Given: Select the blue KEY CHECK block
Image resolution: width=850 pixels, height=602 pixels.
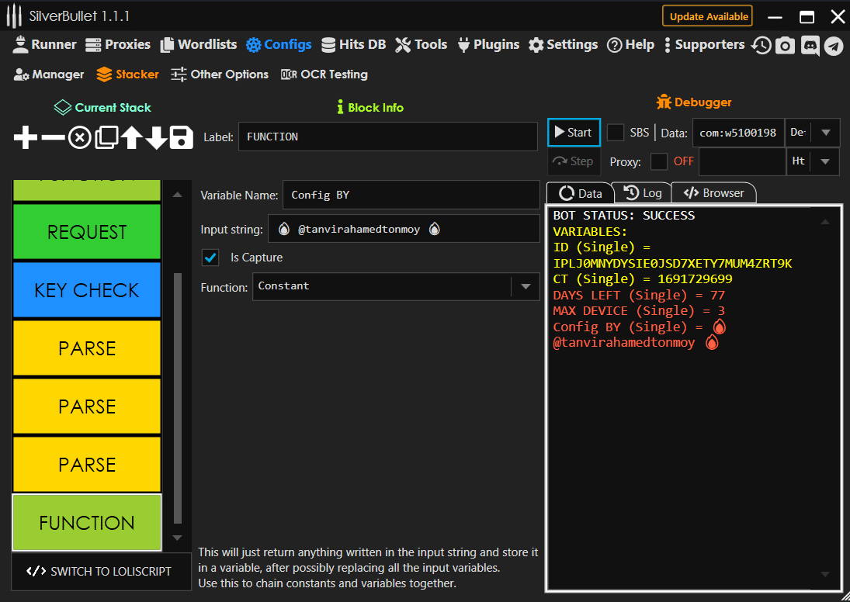Looking at the screenshot, I should pos(87,290).
